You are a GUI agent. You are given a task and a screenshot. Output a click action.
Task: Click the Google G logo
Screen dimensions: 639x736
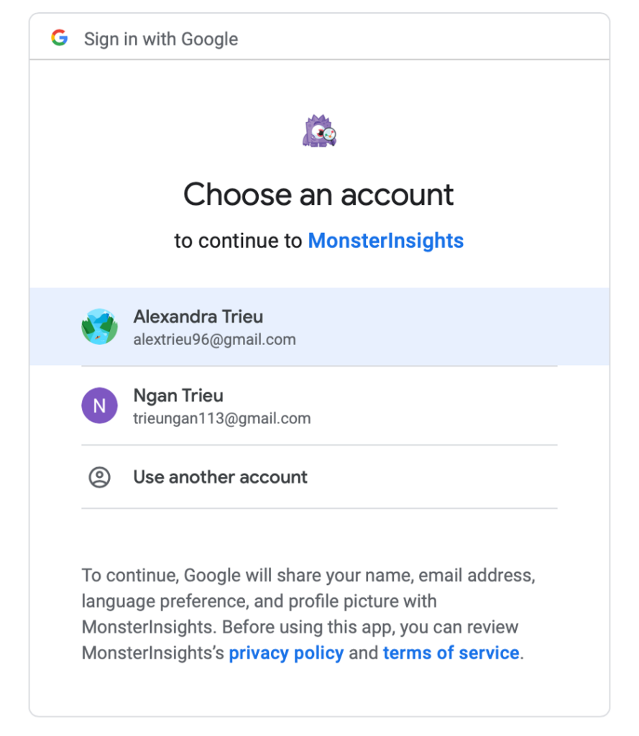click(60, 37)
